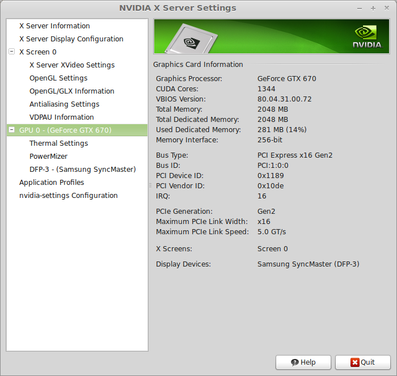Click Maximum PCIe Link Speed 5.0 GT/s
The height and width of the screenshot is (376, 397).
point(272,232)
